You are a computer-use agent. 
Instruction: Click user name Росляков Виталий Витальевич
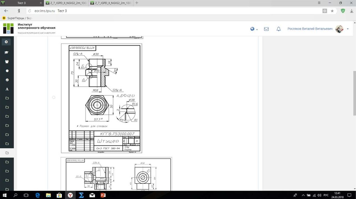[310, 29]
